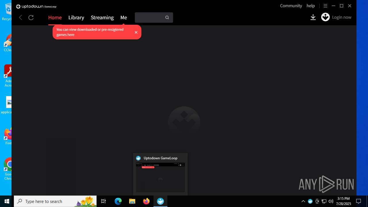This screenshot has height=207, width=368.
Task: Open the downloads manager icon
Action: pyautogui.click(x=313, y=17)
